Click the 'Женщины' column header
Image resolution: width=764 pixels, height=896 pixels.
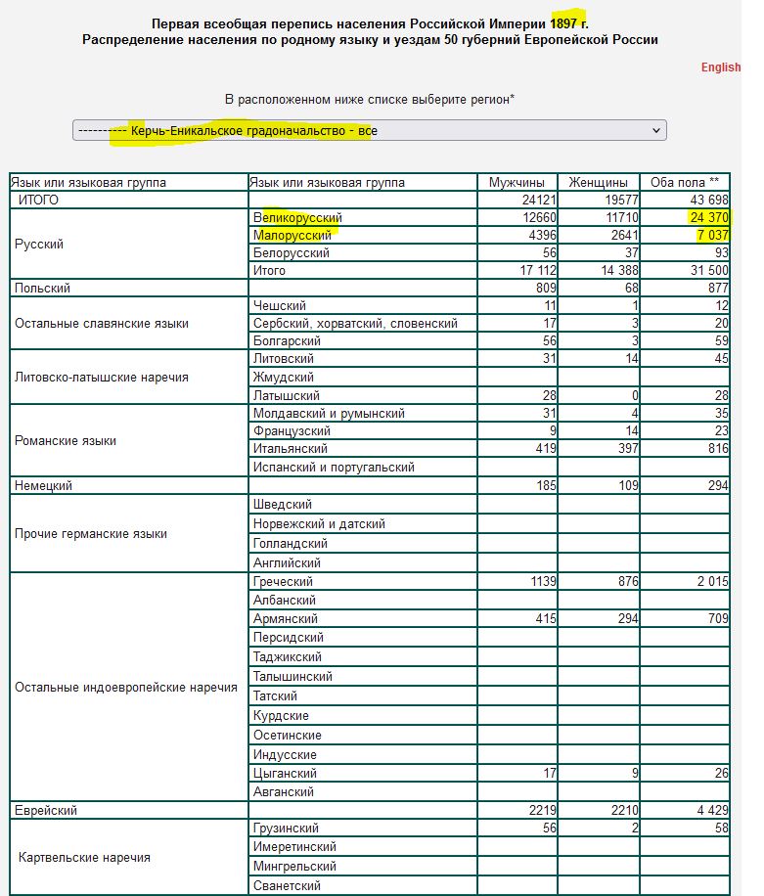[598, 182]
